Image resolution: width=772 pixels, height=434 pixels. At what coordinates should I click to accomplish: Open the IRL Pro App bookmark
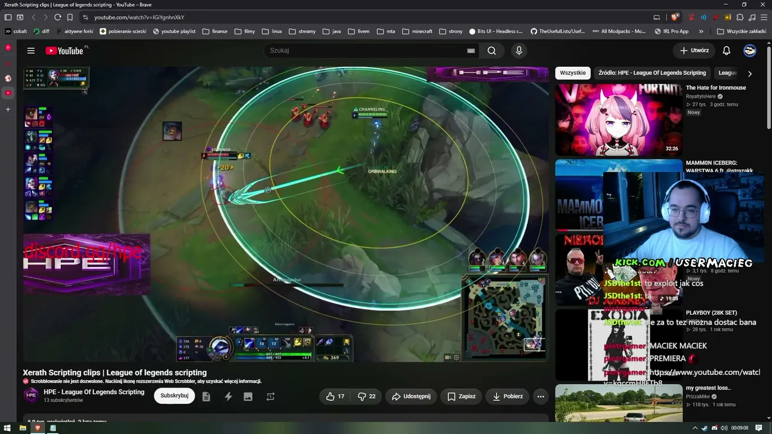click(x=672, y=31)
